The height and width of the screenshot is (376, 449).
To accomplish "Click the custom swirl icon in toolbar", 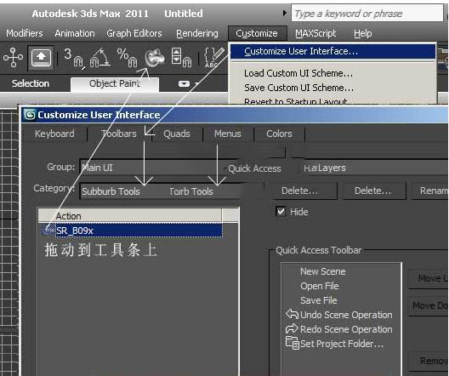I will coord(155,57).
